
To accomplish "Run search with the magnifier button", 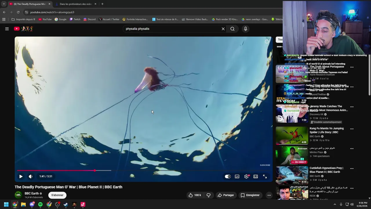I will [x=232, y=29].
